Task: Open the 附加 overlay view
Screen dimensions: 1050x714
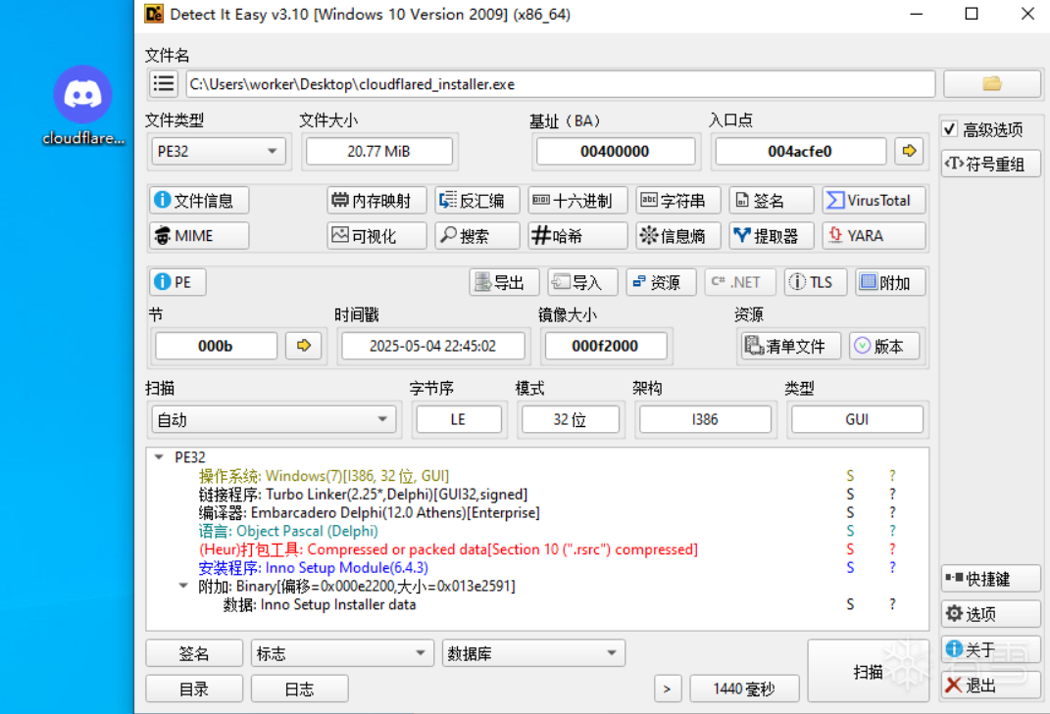Action: point(890,282)
